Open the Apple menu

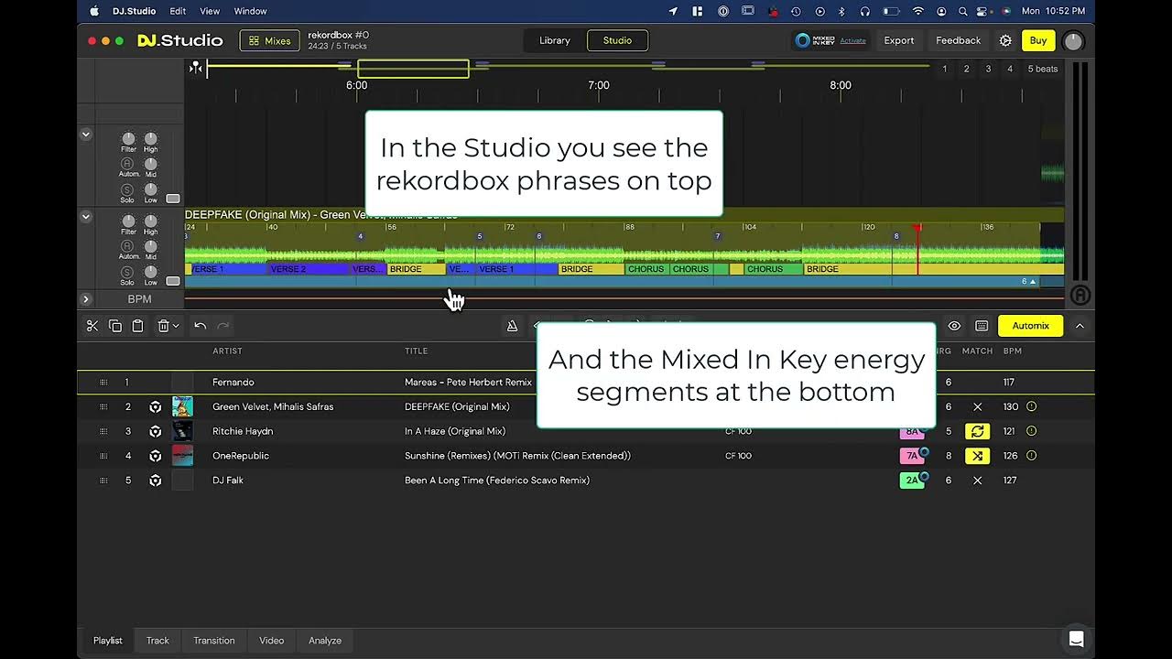tap(94, 11)
